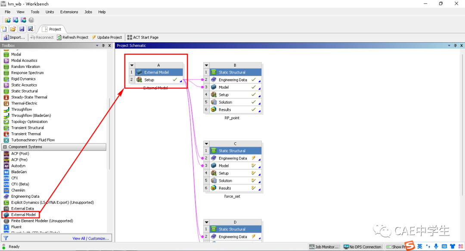
Task: Click the Toolbox vertical scrollbar
Action: pyautogui.click(x=109, y=133)
